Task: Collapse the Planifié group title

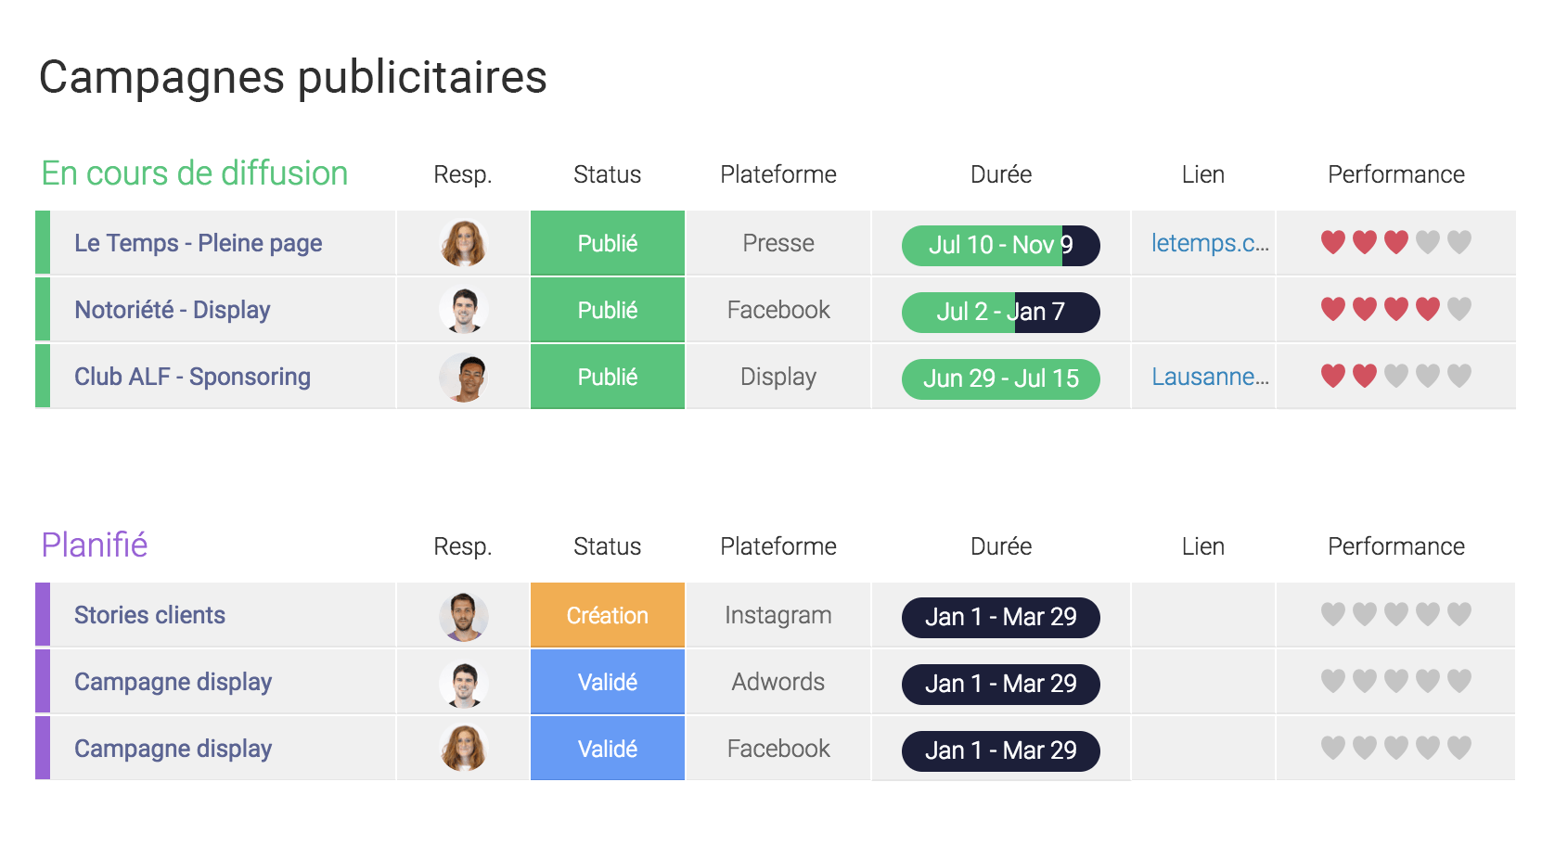Action: click(x=95, y=545)
